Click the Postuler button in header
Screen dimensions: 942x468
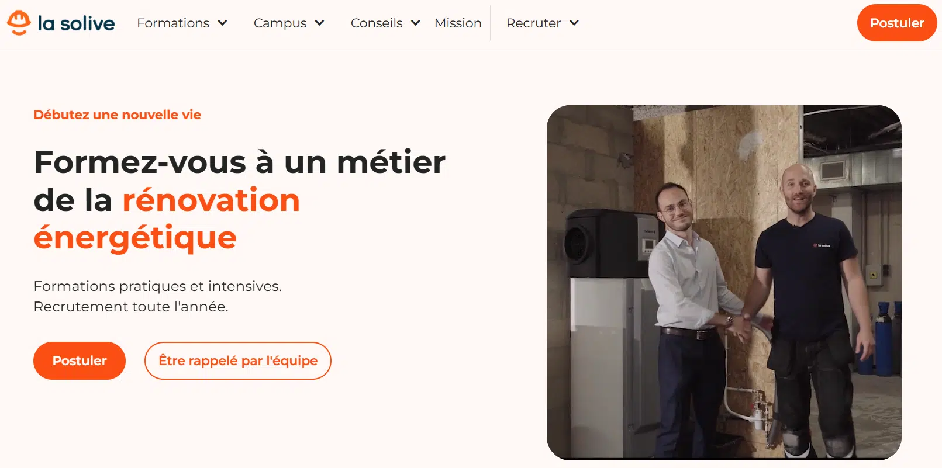tap(897, 23)
